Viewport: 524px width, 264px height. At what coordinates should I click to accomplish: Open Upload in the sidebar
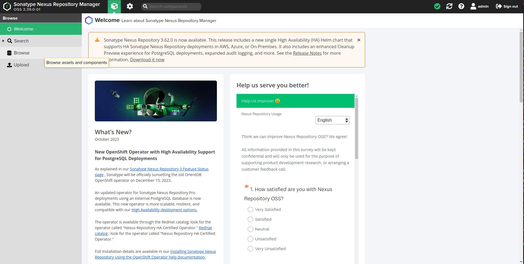tap(21, 65)
